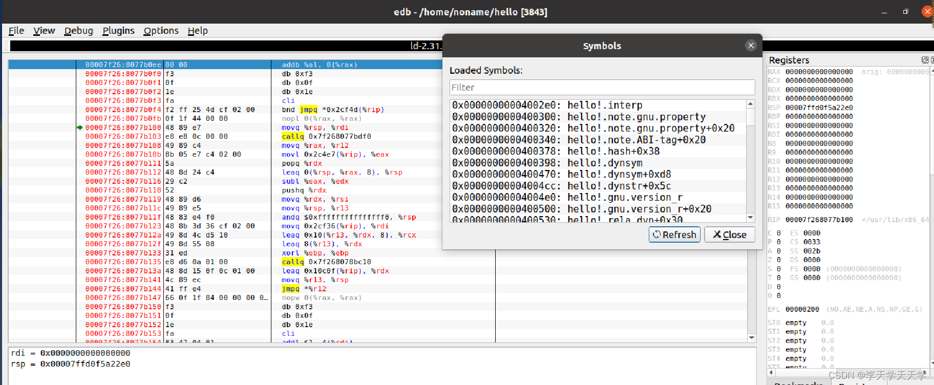Select symbol hello!.note.ABI-tag+0x20
This screenshot has width=934, height=385.
tap(598, 140)
